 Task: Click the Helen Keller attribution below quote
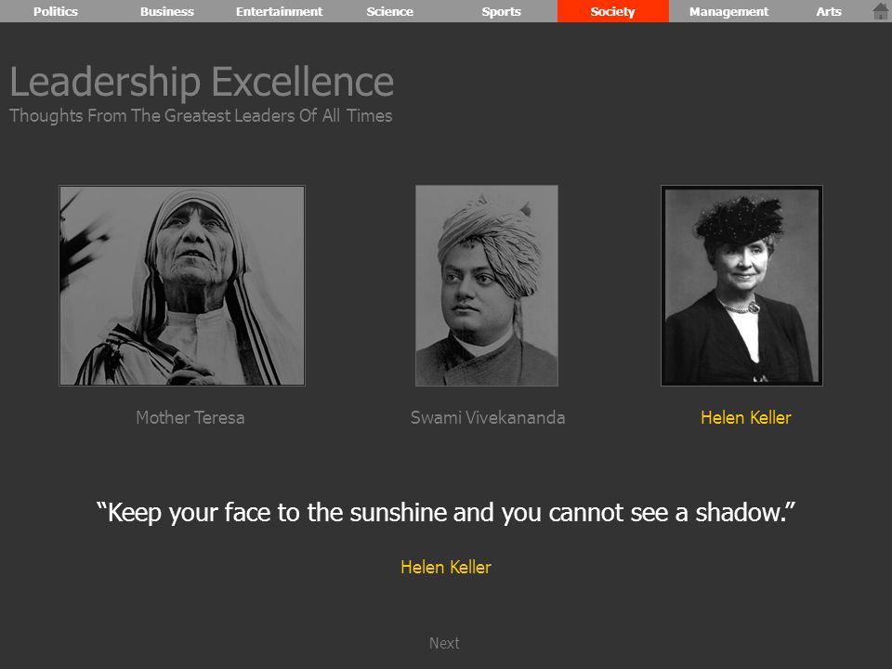[446, 567]
